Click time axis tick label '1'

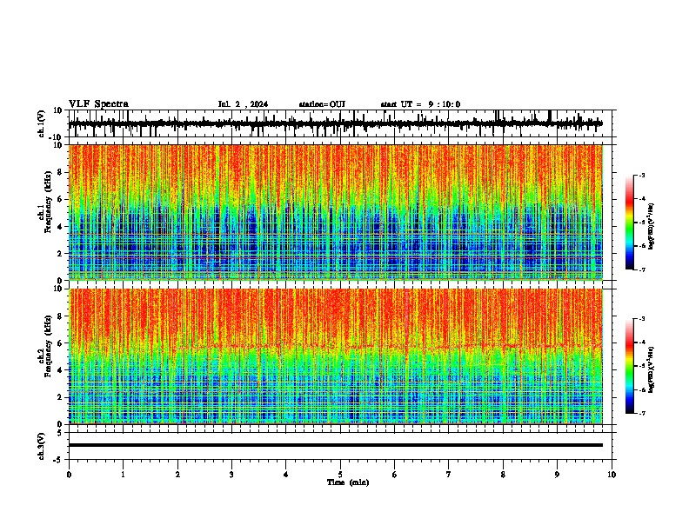click(123, 475)
